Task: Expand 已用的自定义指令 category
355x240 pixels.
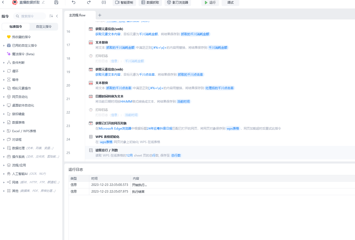Action: click(4, 46)
